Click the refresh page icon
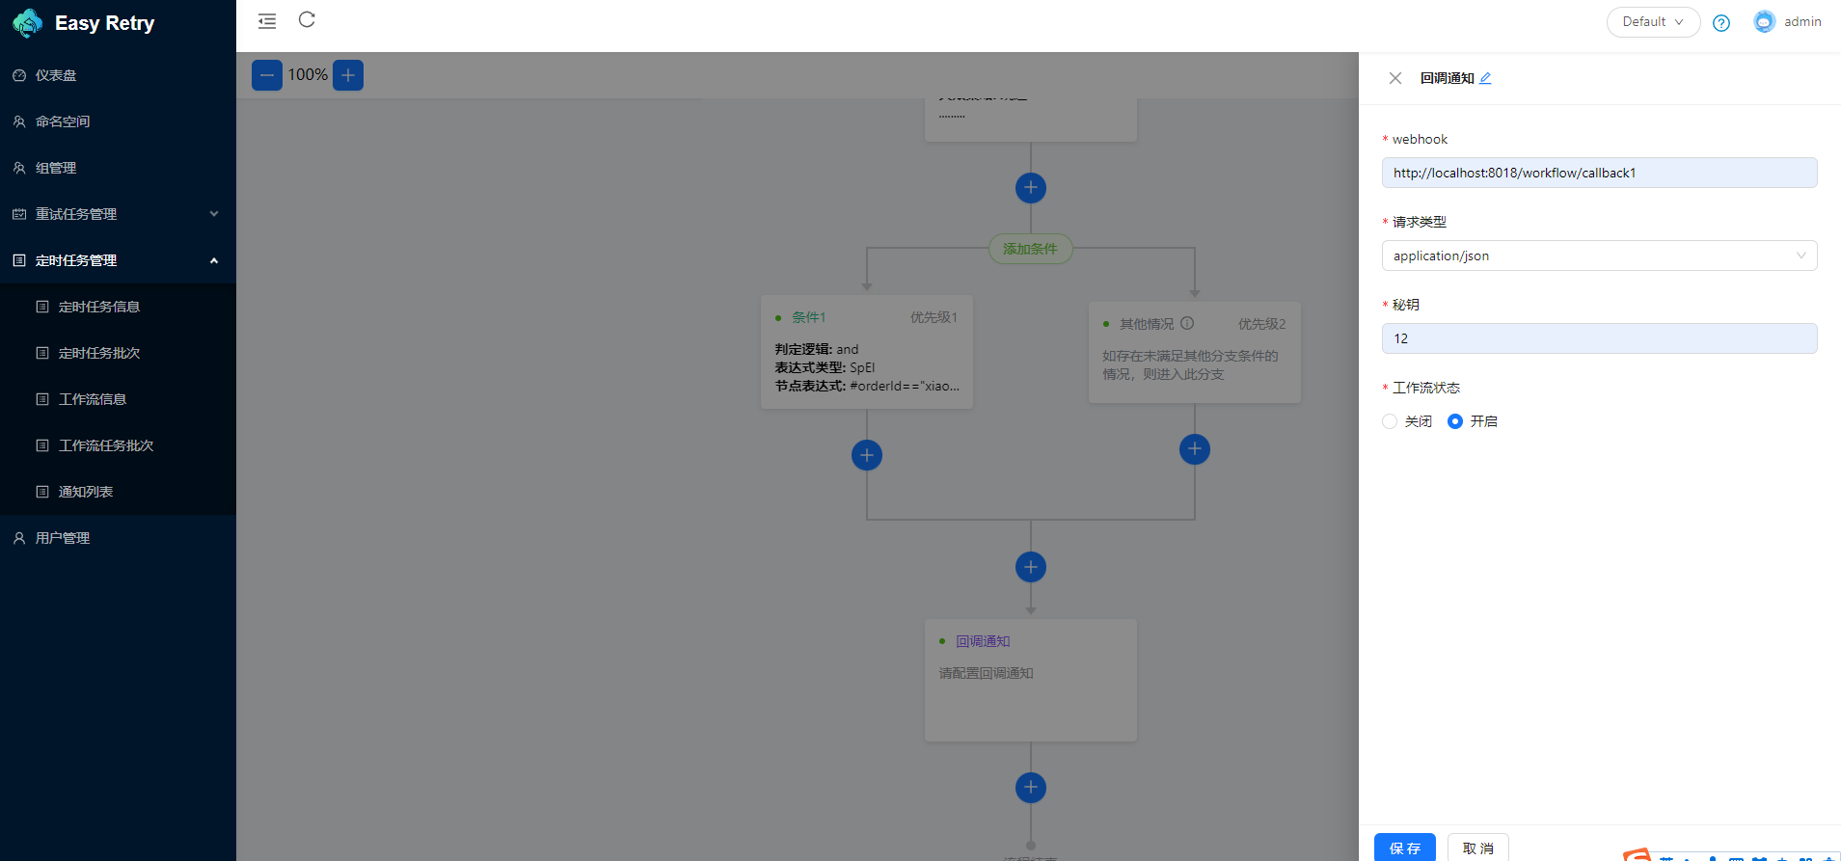The height and width of the screenshot is (861, 1841). pos(307,20)
